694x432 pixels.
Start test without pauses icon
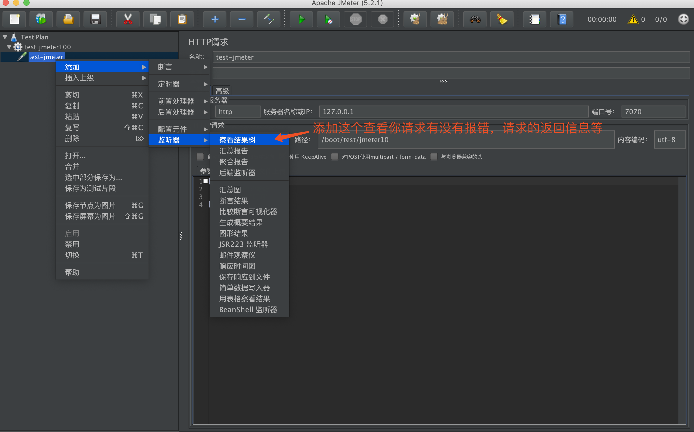(x=329, y=19)
